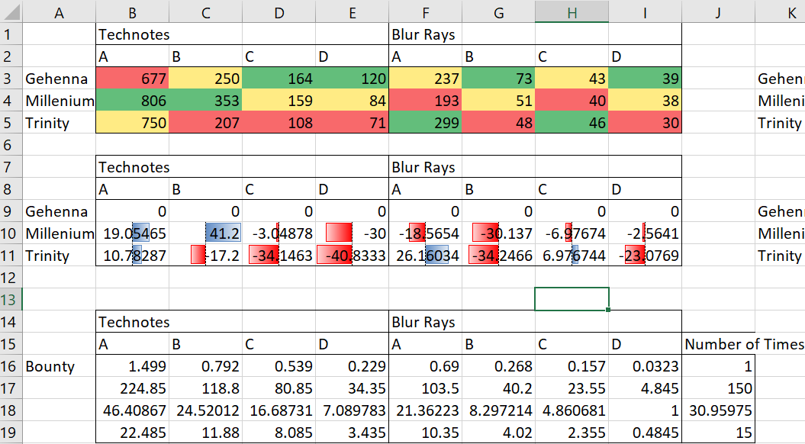The image size is (805, 444).
Task: Select the red cell showing 193
Action: 426,100
